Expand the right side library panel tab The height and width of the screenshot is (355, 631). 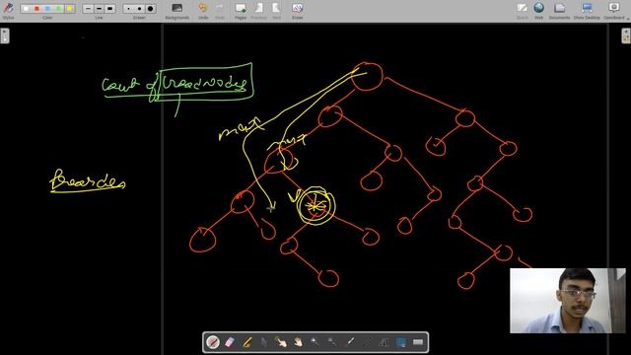(626, 35)
